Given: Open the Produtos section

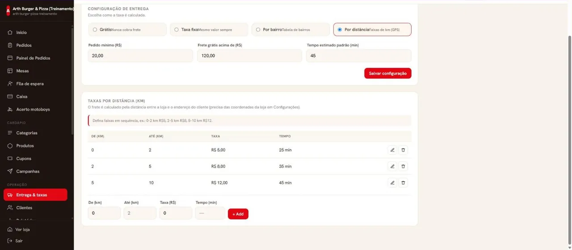Looking at the screenshot, I should click(36, 146).
